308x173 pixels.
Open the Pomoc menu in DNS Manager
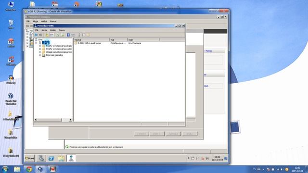[x=62, y=30]
